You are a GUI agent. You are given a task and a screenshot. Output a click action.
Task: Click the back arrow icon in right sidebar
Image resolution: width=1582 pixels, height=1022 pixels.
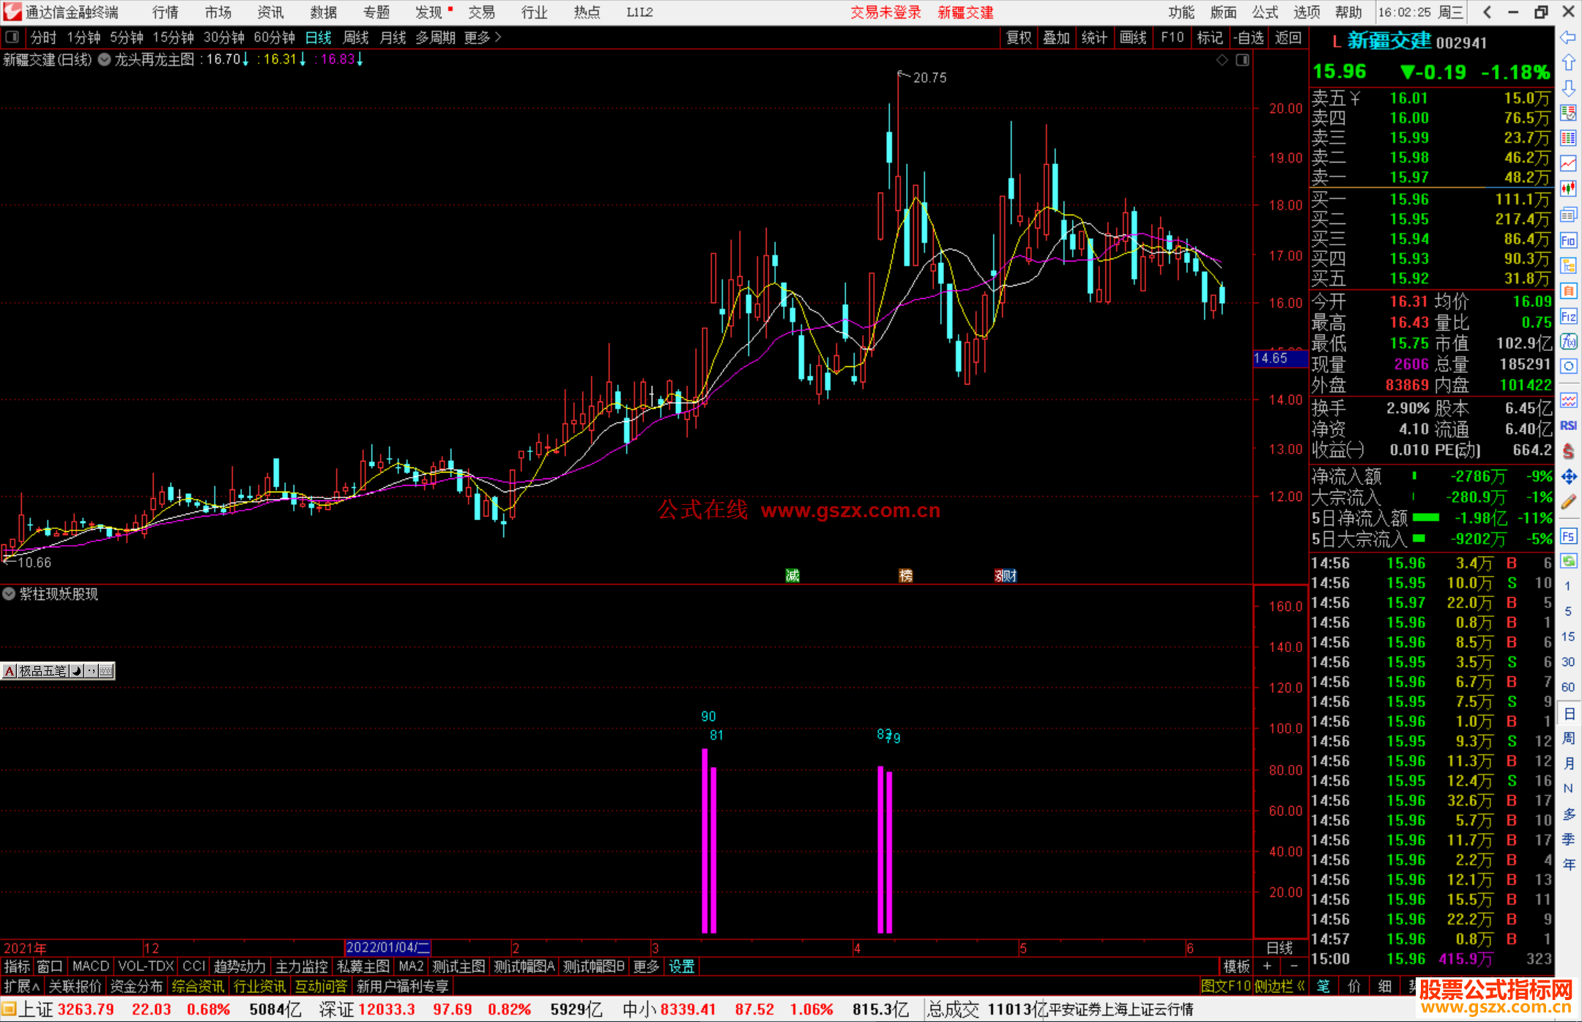[1568, 37]
